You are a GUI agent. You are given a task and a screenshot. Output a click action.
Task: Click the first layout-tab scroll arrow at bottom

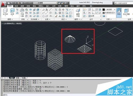coord(2,78)
